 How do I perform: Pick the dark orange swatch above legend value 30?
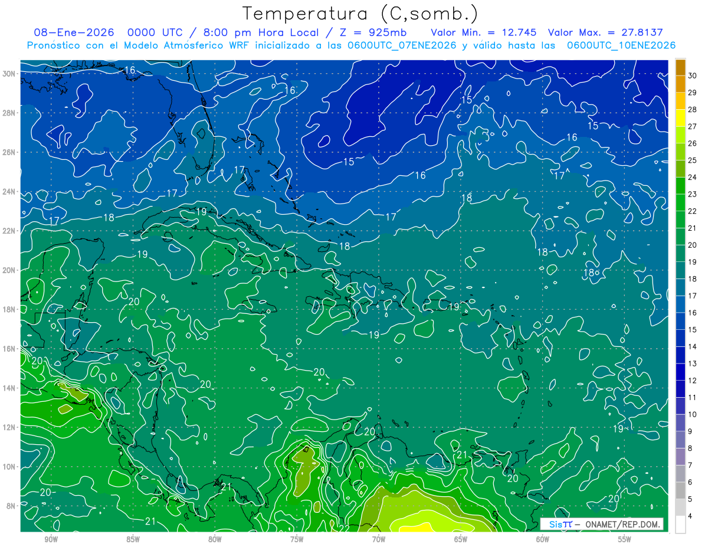pos(681,67)
